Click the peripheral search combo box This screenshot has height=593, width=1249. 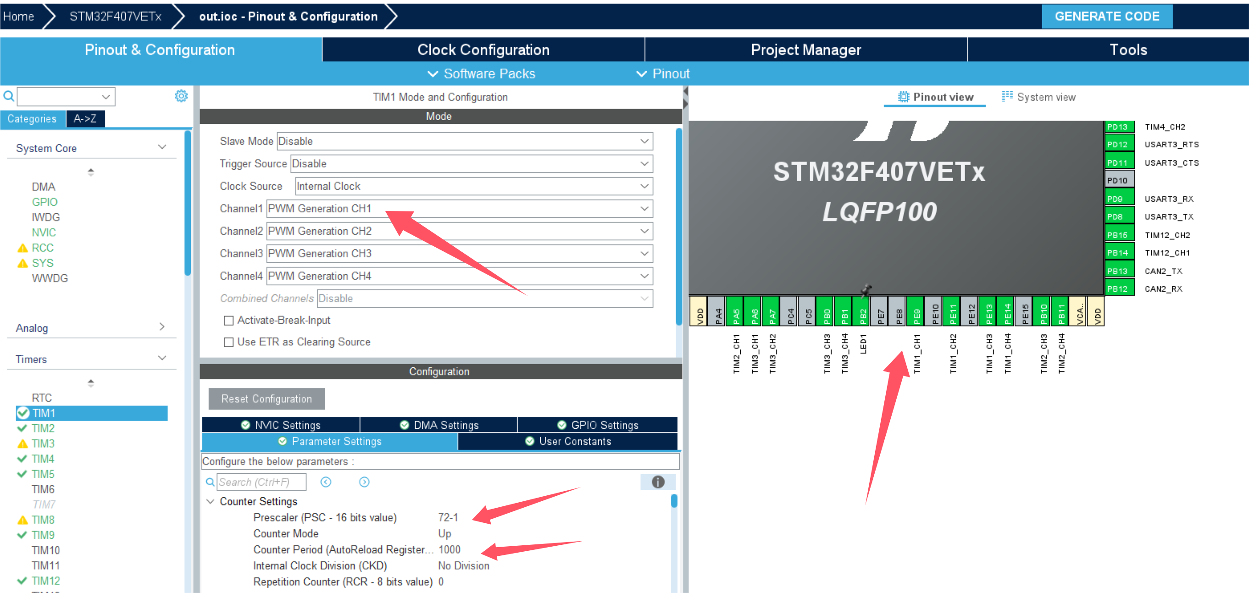tap(66, 96)
